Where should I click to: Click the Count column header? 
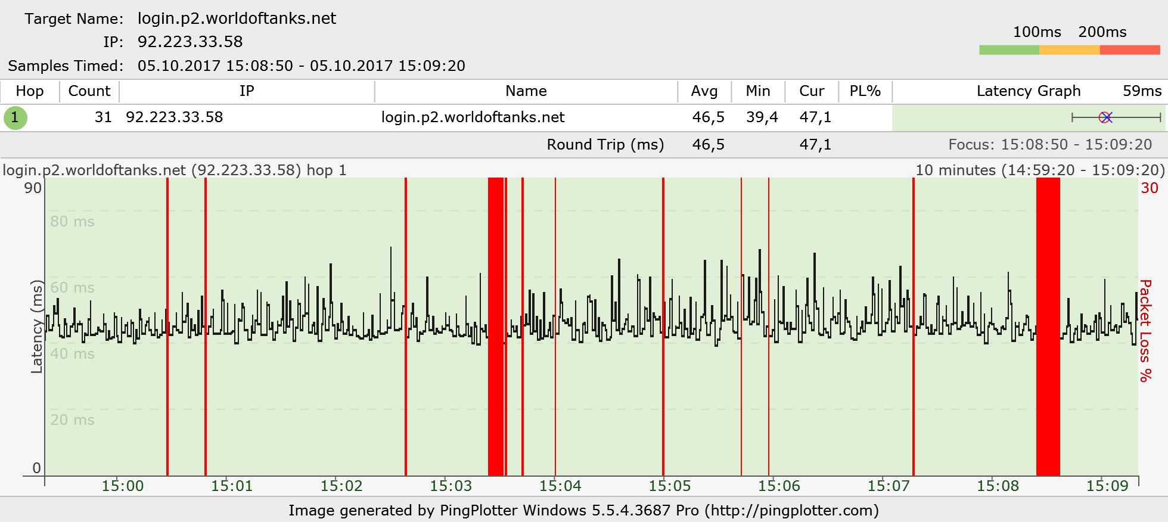[x=89, y=91]
